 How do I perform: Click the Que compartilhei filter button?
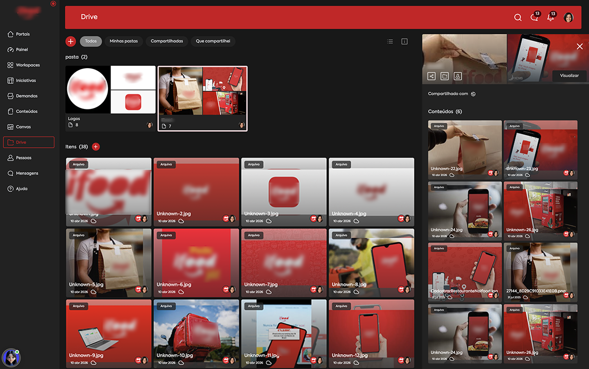(x=213, y=41)
